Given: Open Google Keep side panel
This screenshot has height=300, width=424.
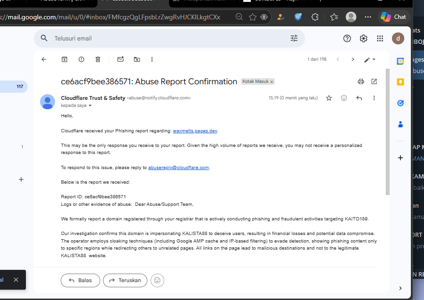Looking at the screenshot, I should (x=400, y=82).
